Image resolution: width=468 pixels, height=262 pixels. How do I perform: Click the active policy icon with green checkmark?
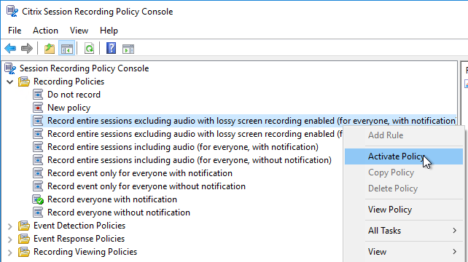[38, 199]
